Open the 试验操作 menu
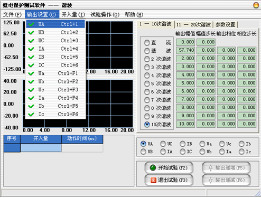261x198 pixels. 105,14
